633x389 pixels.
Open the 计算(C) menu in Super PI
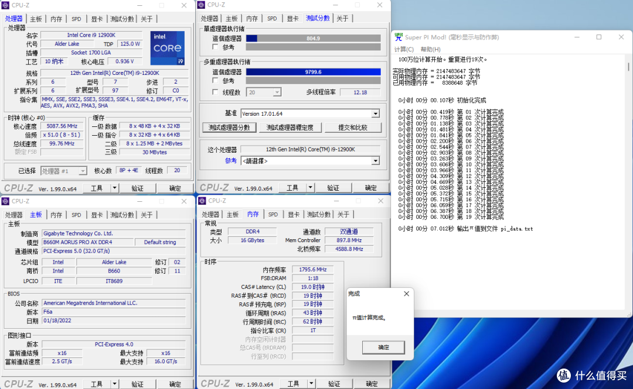[404, 49]
